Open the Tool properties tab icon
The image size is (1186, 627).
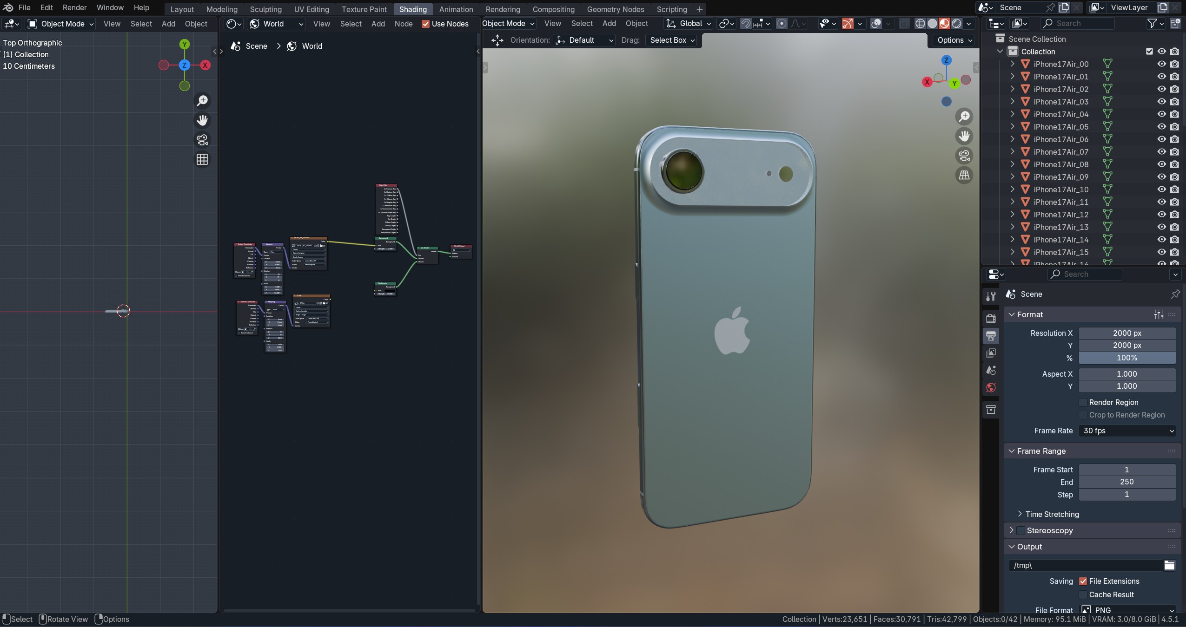[991, 296]
